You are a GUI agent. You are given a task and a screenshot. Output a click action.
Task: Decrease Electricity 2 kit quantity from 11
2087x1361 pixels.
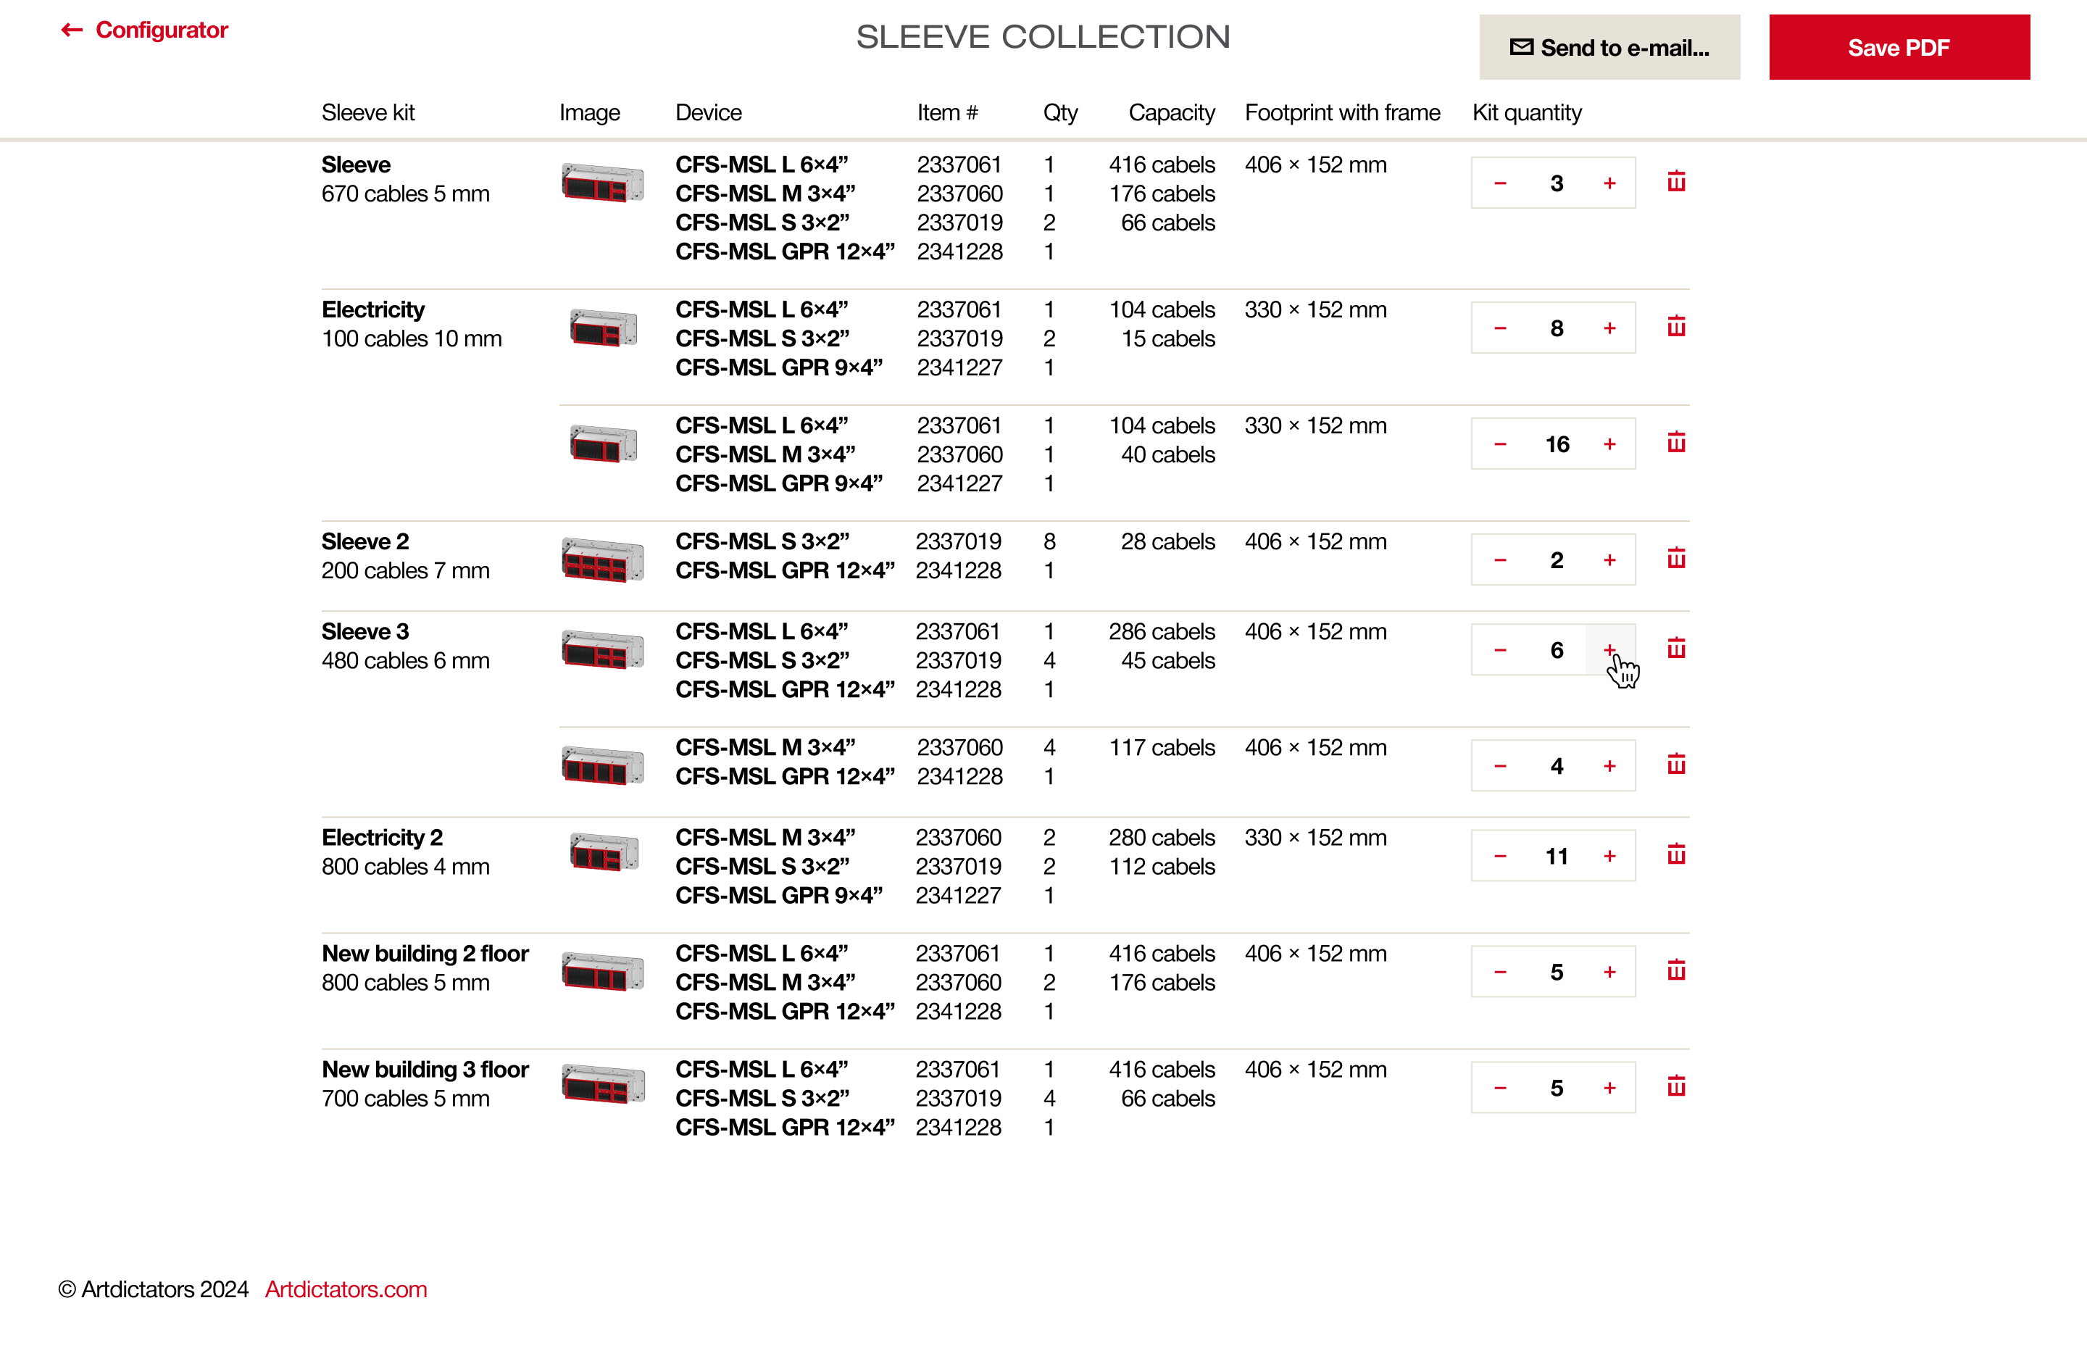tap(1500, 856)
